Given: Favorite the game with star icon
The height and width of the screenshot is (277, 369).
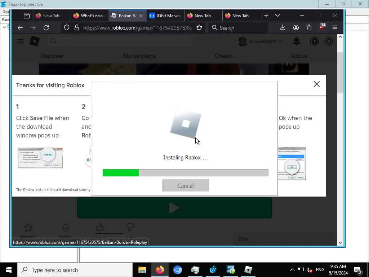Looking at the screenshot, I should pyautogui.click(x=28, y=227).
